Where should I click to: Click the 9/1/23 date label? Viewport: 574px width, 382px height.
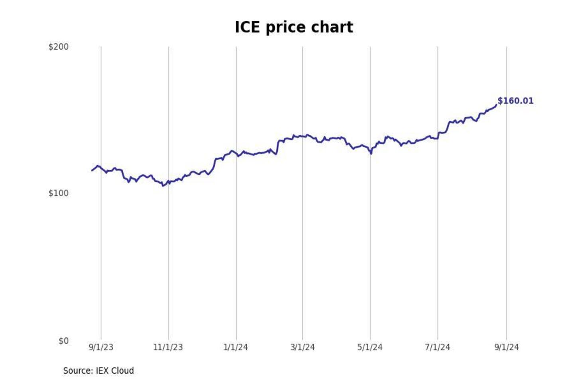click(x=101, y=347)
